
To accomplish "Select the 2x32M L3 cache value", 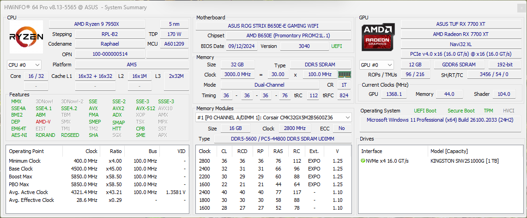I will pos(176,76).
